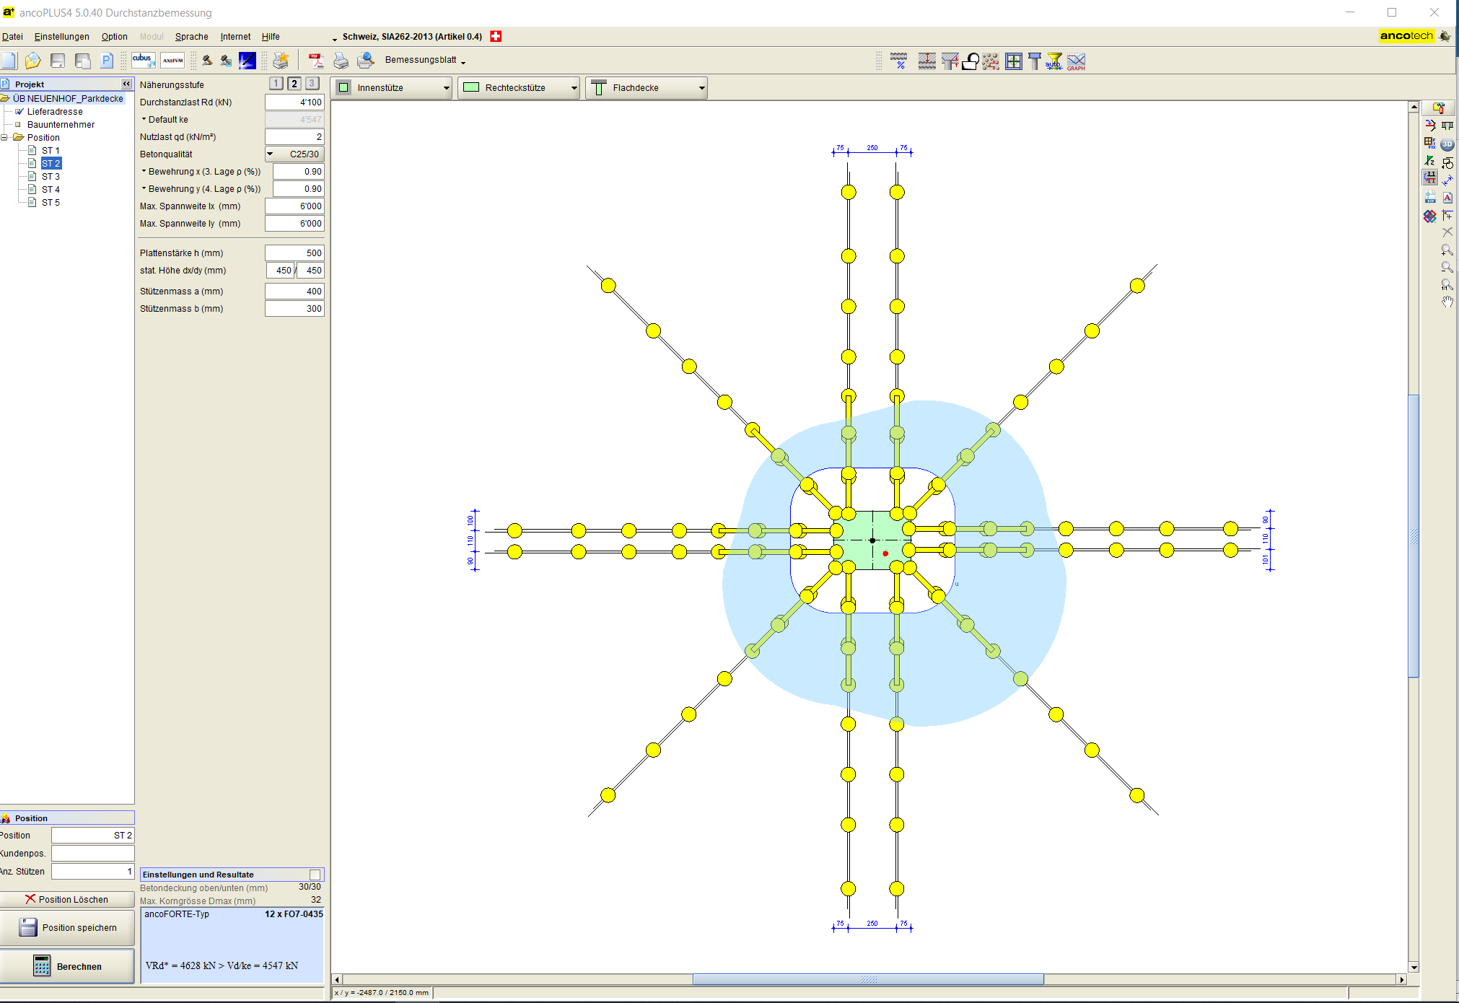Open the Flachdecke slab type dropdown

pos(647,88)
